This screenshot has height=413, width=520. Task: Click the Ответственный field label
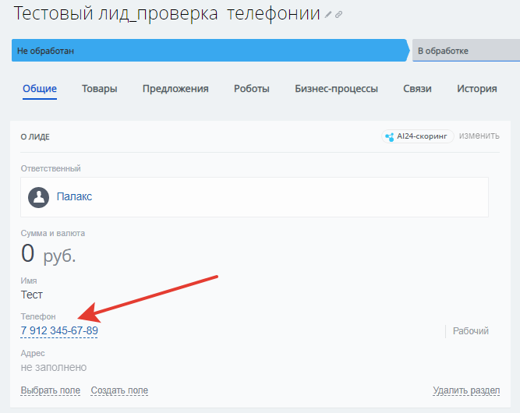pos(51,168)
